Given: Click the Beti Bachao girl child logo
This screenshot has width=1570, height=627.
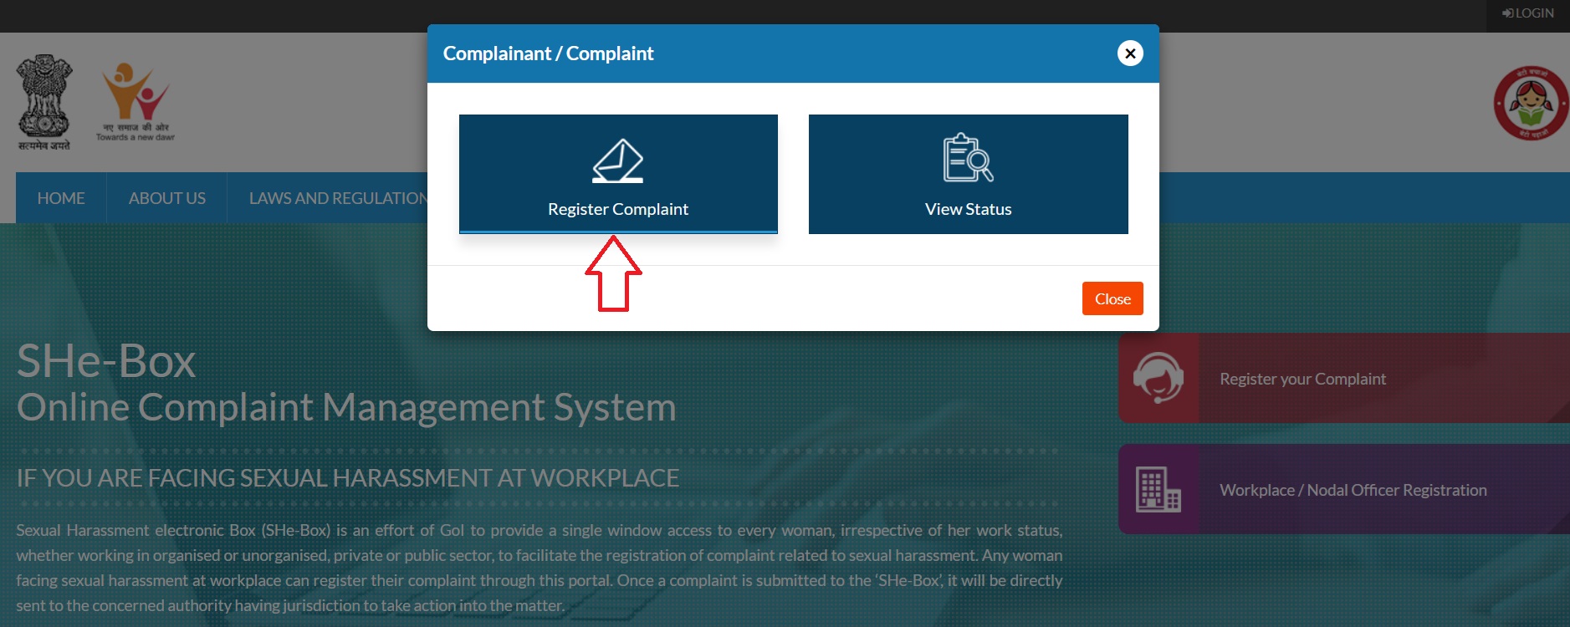Looking at the screenshot, I should click(1530, 104).
